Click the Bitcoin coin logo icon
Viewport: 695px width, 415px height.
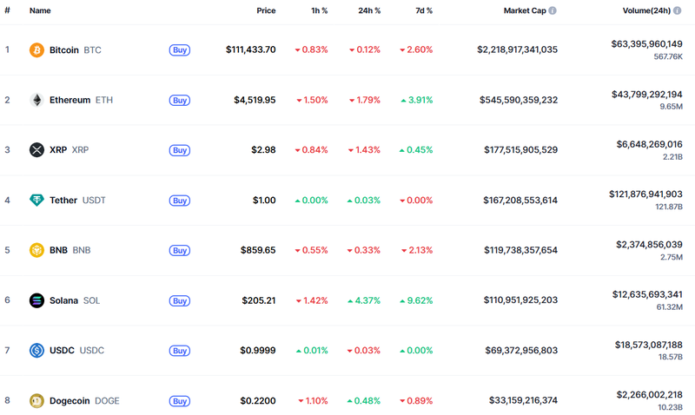coord(36,50)
